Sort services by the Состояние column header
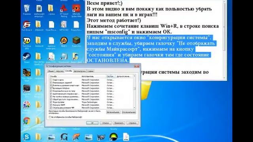The image size is (253, 142). pyautogui.click(x=111, y=77)
